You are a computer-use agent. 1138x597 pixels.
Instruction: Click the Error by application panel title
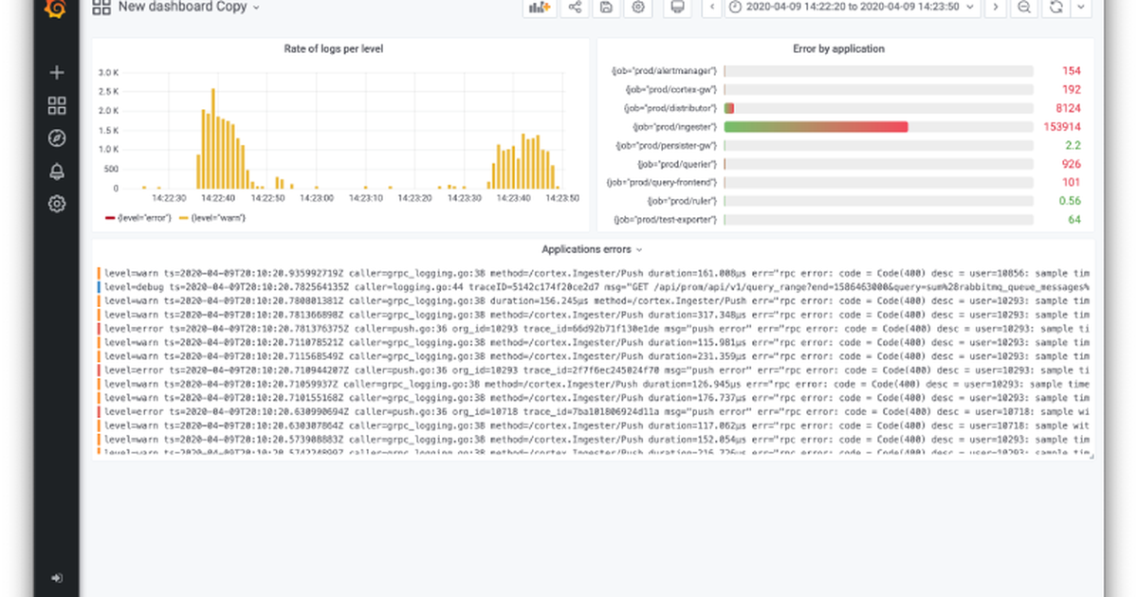click(x=838, y=48)
